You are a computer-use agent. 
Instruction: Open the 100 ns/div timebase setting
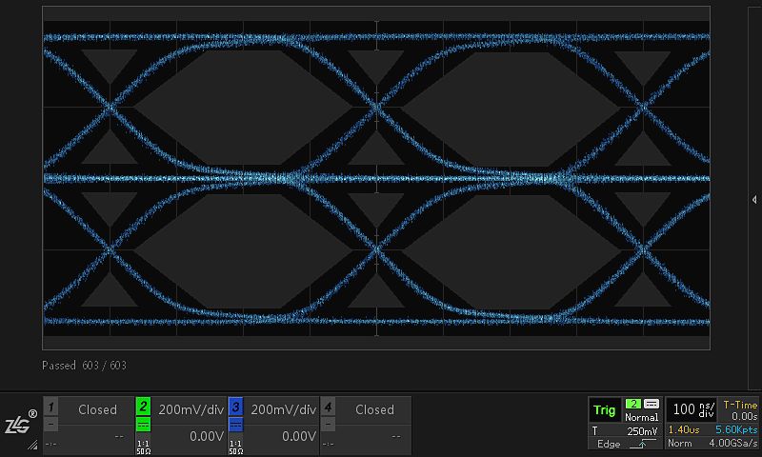point(693,409)
